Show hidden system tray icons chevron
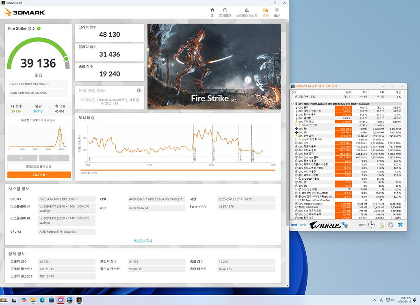Screen dimensions: 420x305 coord(375,300)
